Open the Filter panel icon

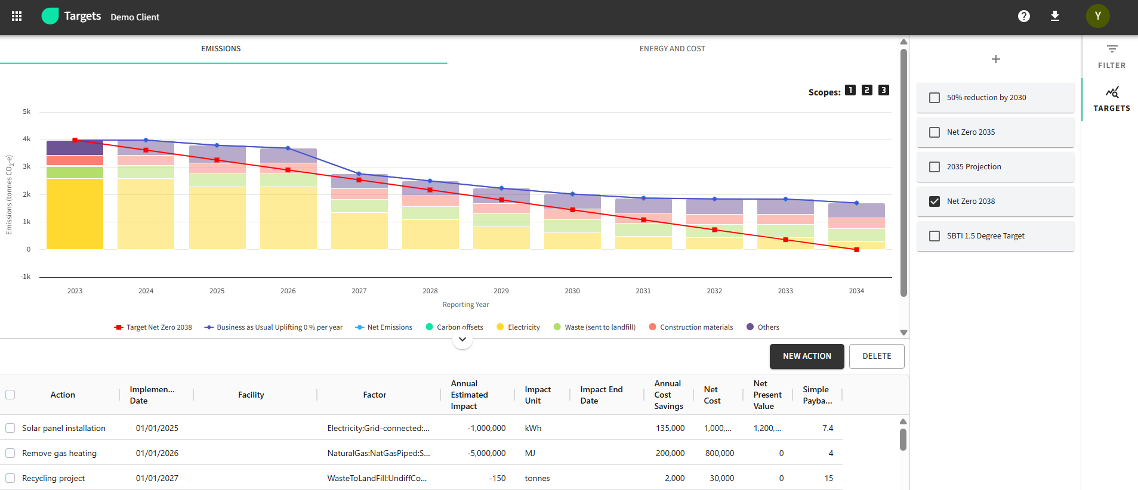(1111, 56)
